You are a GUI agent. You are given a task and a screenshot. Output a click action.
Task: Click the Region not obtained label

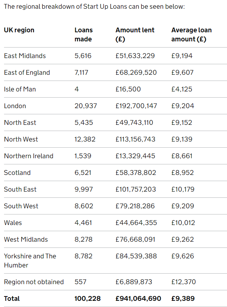[x=34, y=282]
